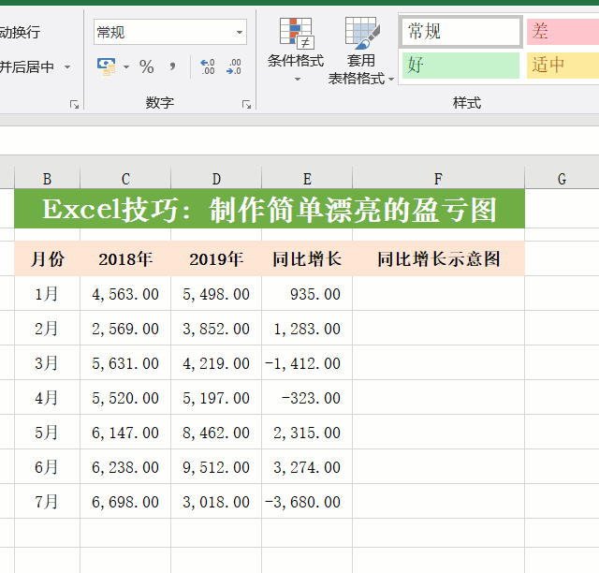Select the 1月 cell
This screenshot has width=599, height=573.
pos(47,294)
